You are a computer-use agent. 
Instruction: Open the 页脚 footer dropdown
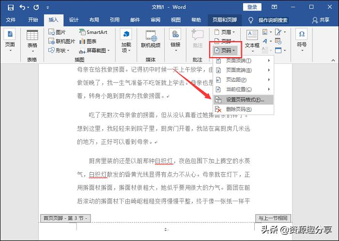click(x=224, y=41)
